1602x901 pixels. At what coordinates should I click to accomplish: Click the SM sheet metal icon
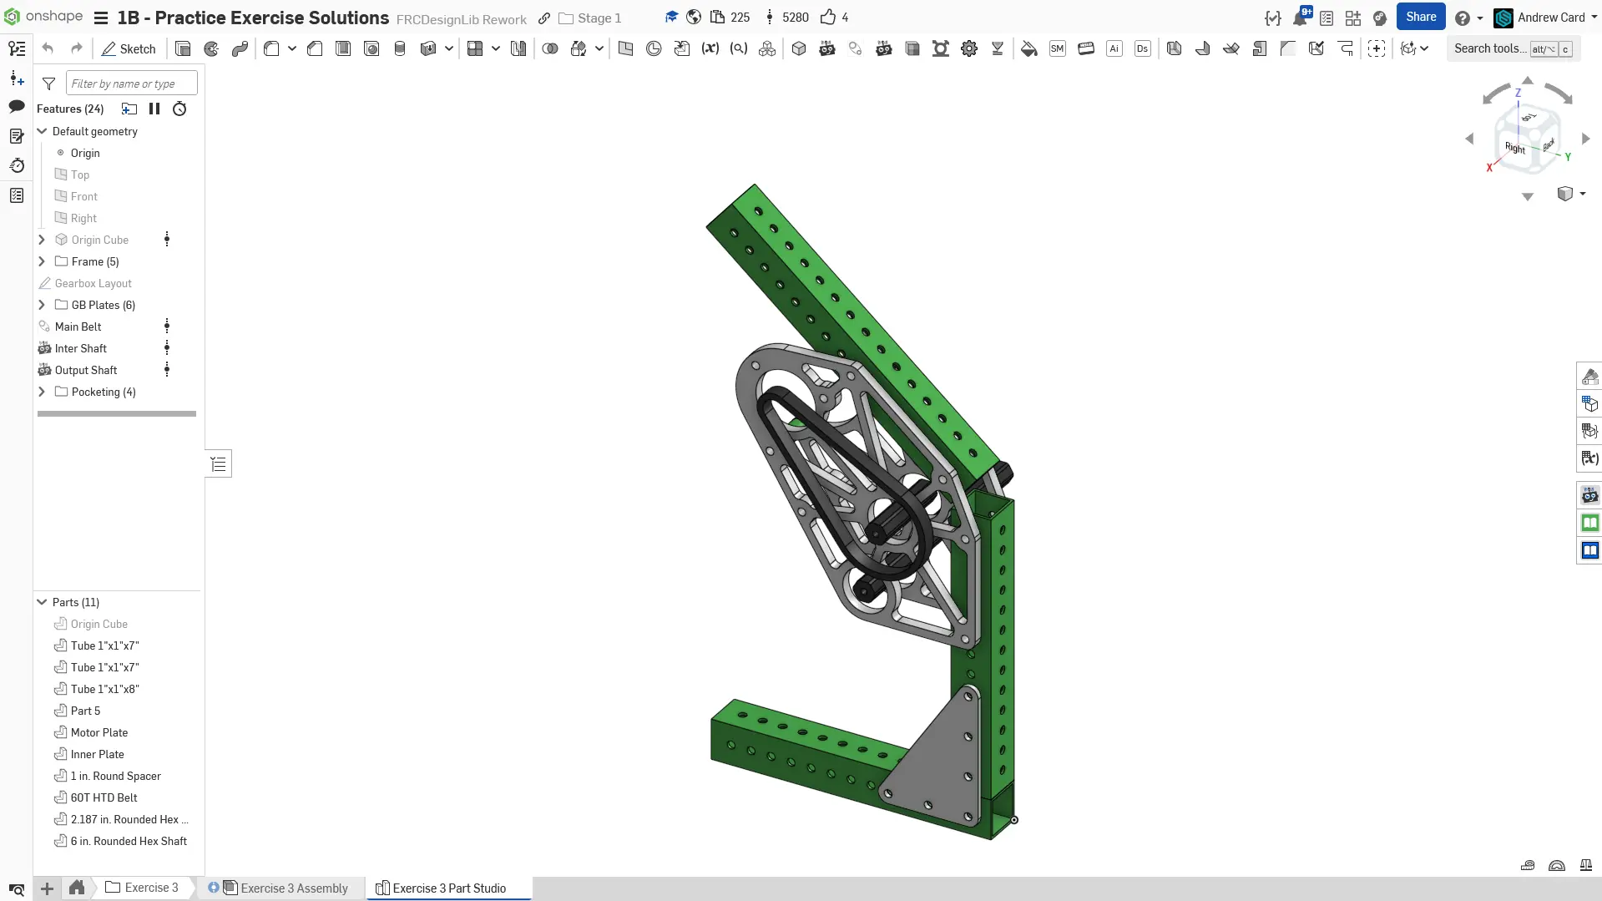click(x=1058, y=49)
